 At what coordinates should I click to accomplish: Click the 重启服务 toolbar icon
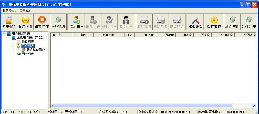[x=26, y=20]
